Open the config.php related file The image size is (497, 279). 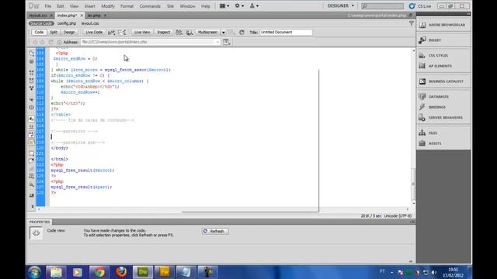[67, 23]
